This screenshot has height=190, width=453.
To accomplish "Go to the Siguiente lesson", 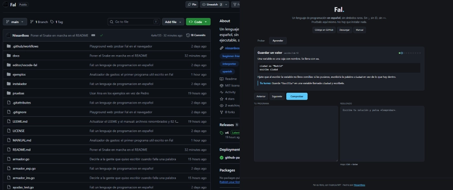I will tap(277, 96).
